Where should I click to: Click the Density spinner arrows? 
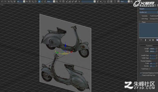coord(157,66)
